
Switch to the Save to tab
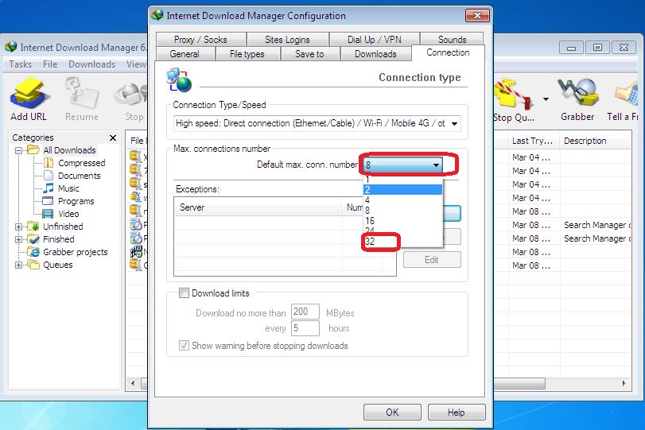[309, 54]
